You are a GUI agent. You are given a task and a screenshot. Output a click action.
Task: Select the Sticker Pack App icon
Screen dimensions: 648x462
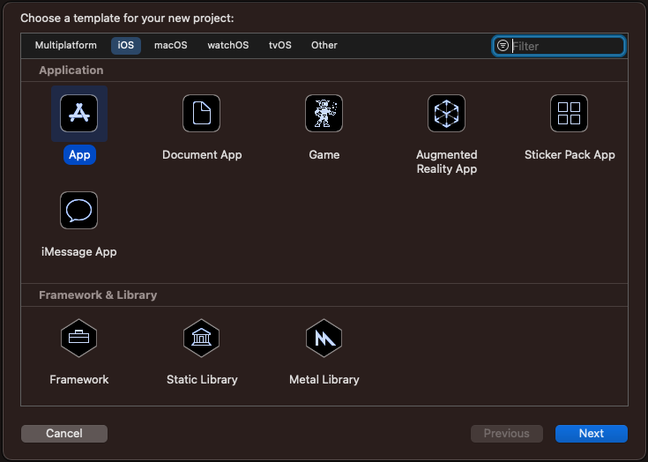click(x=569, y=114)
